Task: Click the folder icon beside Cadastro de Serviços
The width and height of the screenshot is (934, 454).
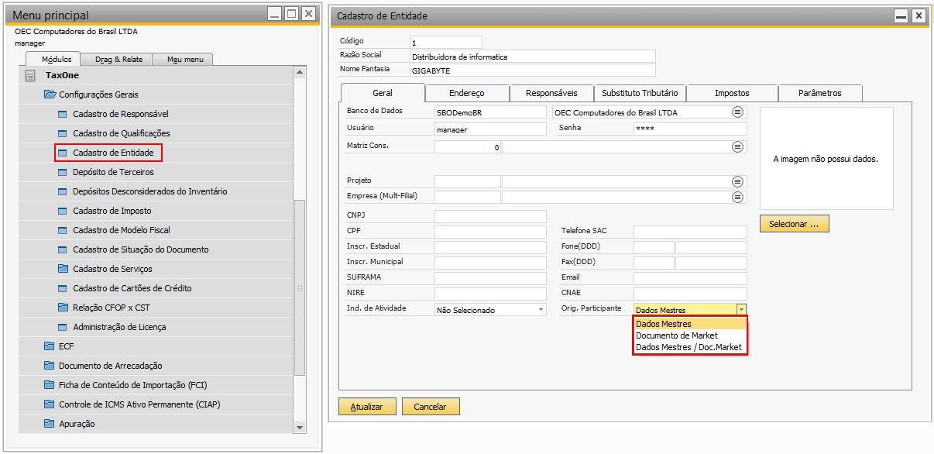Action: (x=64, y=269)
